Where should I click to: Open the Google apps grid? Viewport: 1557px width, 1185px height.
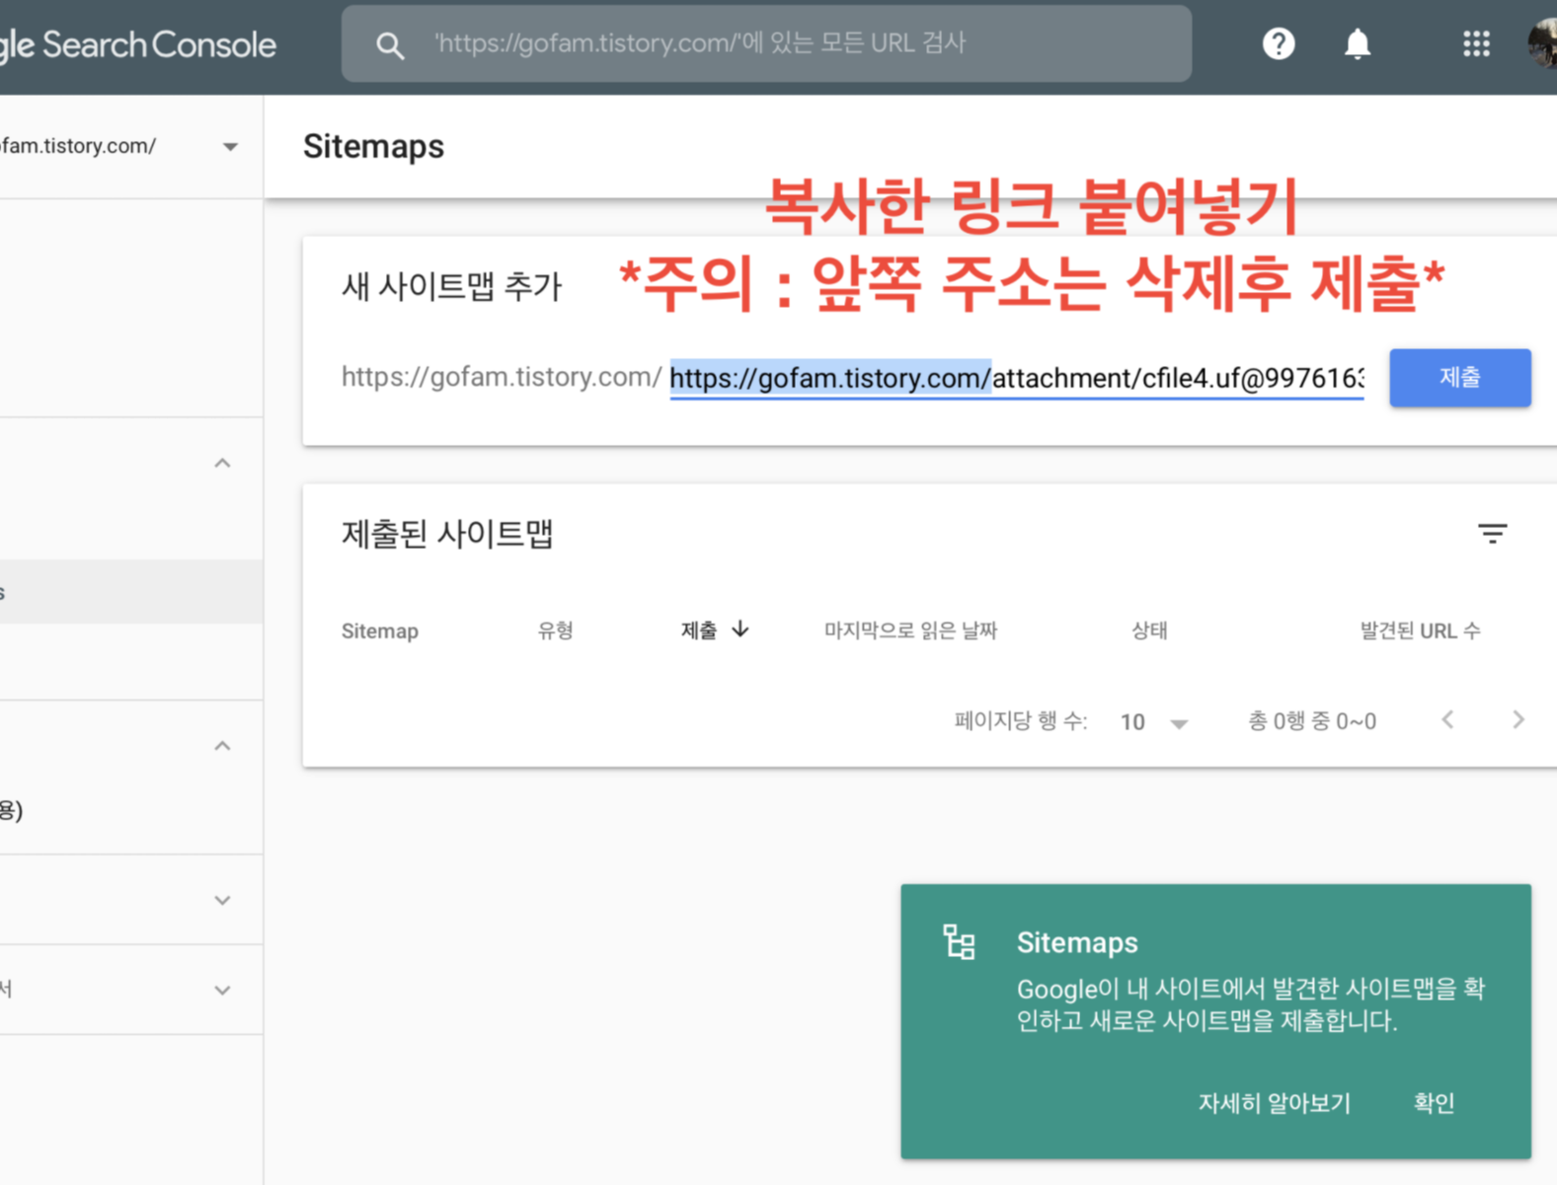[x=1476, y=43]
